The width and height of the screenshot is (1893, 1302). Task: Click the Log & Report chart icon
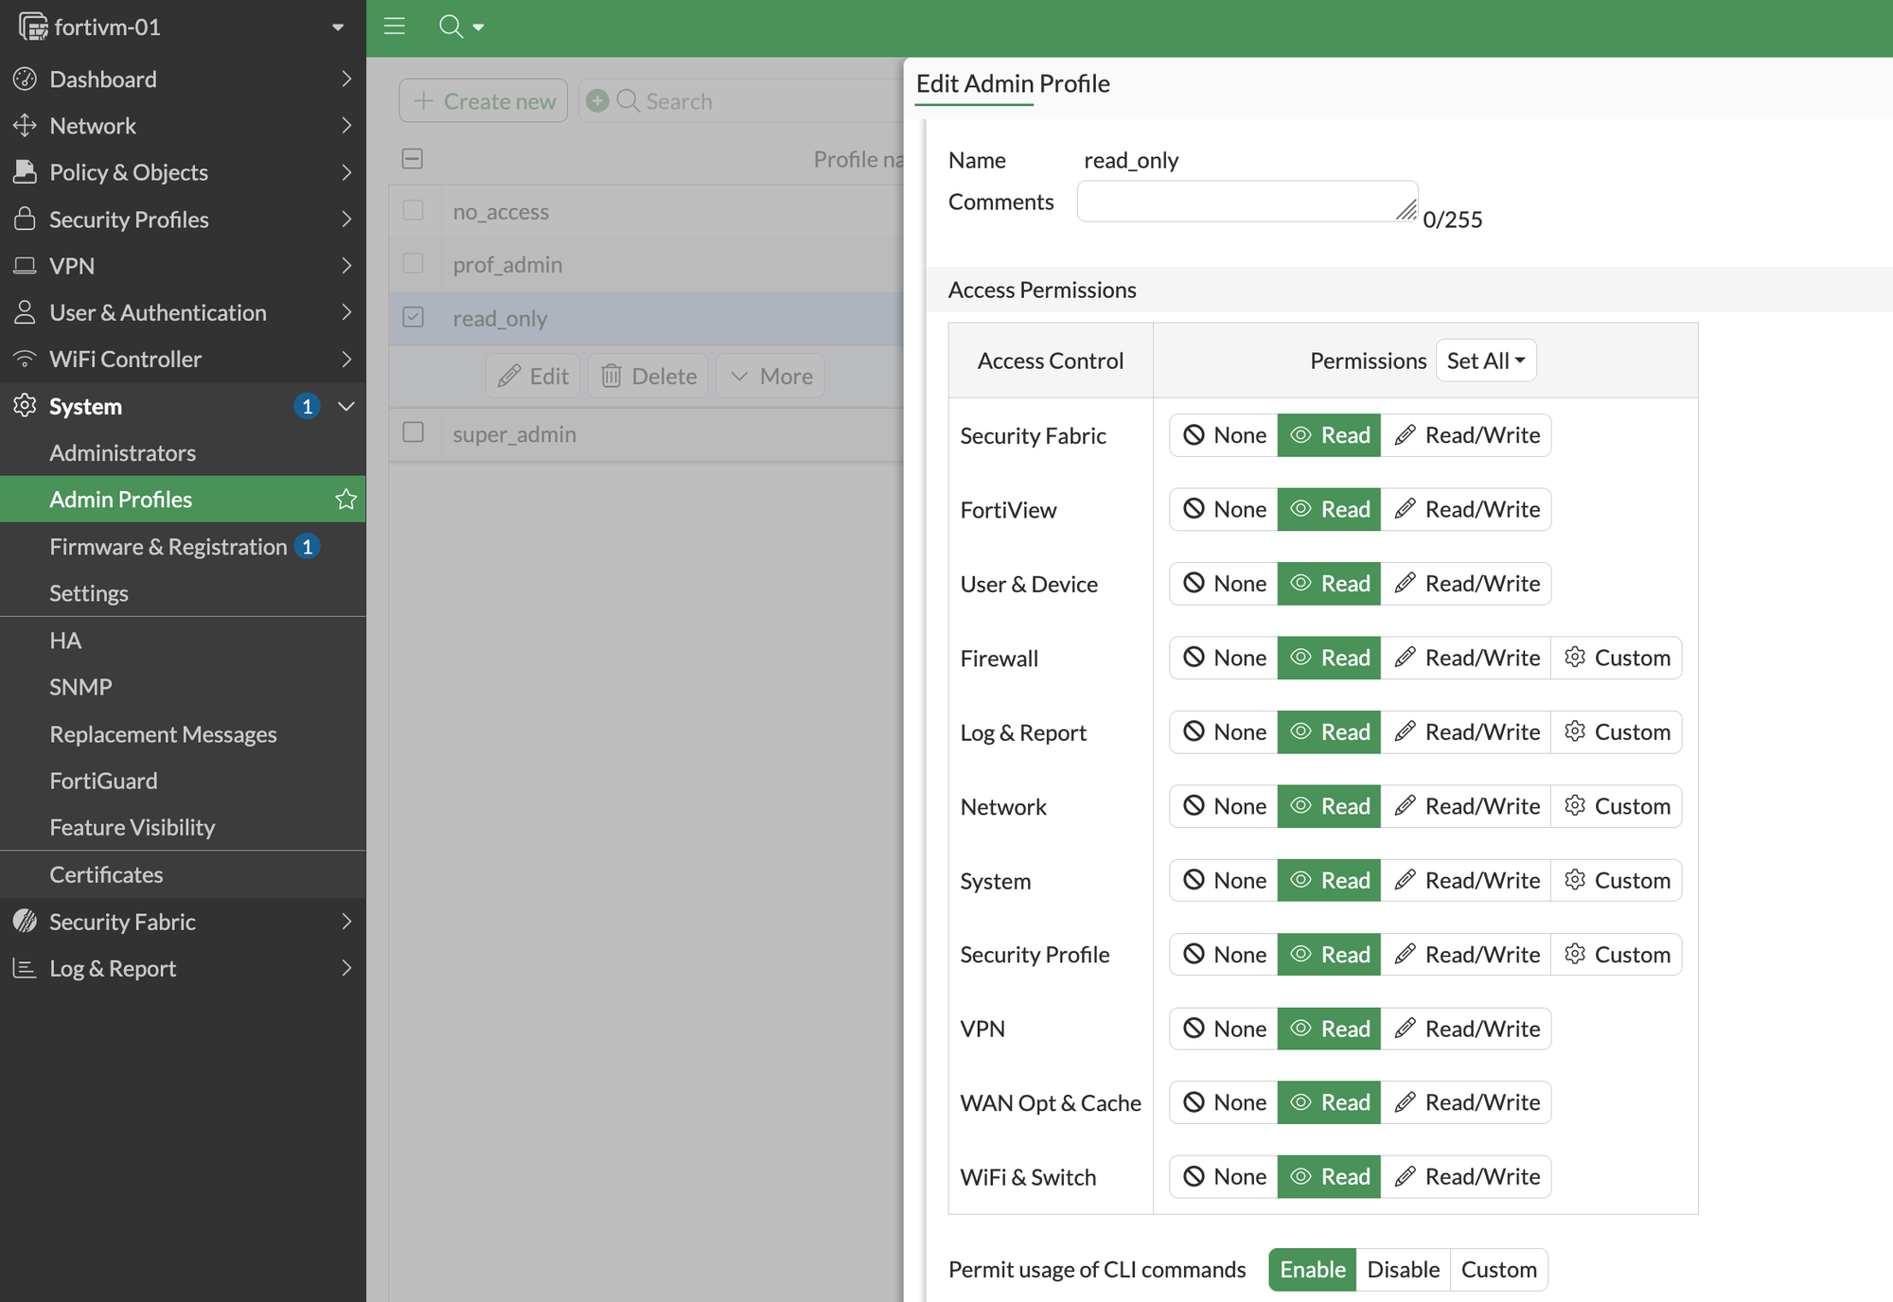[25, 968]
